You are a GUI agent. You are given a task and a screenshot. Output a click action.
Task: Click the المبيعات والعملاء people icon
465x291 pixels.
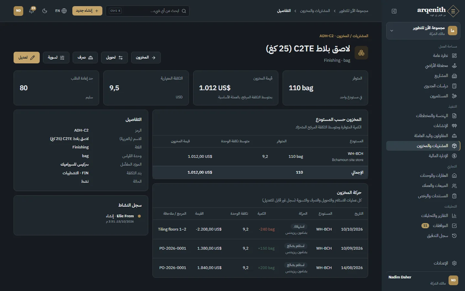(454, 186)
